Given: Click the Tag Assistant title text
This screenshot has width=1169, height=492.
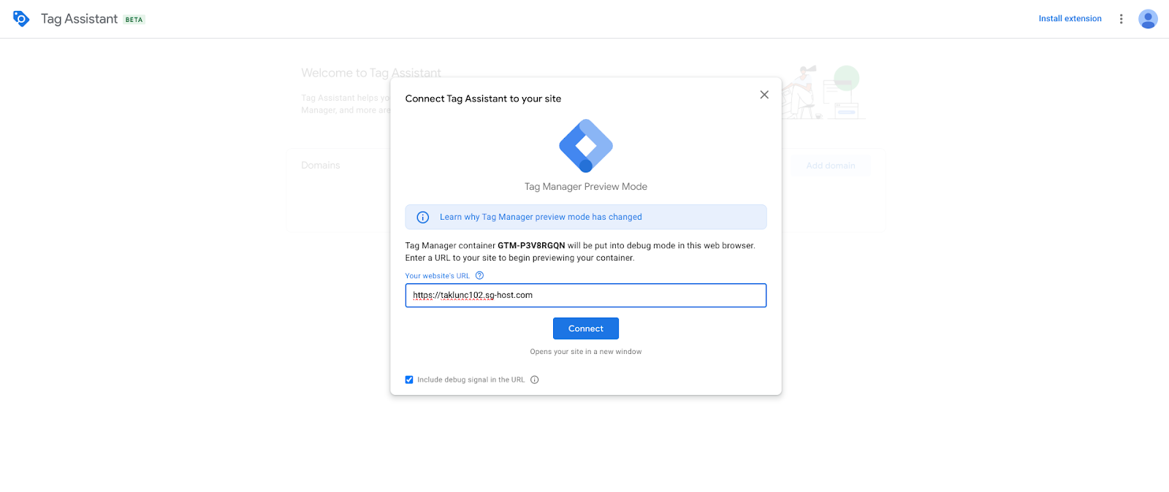Looking at the screenshot, I should 79,19.
